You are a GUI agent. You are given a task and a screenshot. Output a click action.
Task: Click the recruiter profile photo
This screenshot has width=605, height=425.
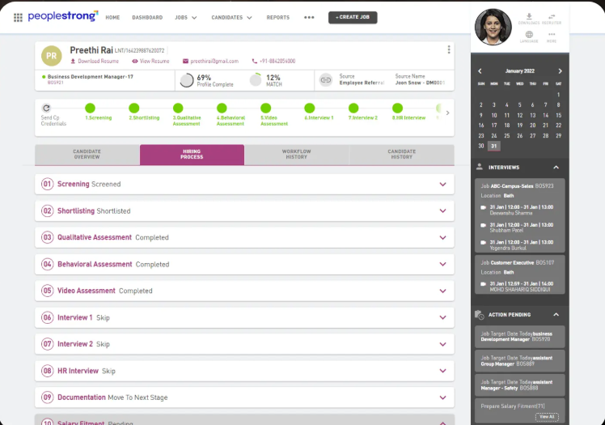(493, 27)
